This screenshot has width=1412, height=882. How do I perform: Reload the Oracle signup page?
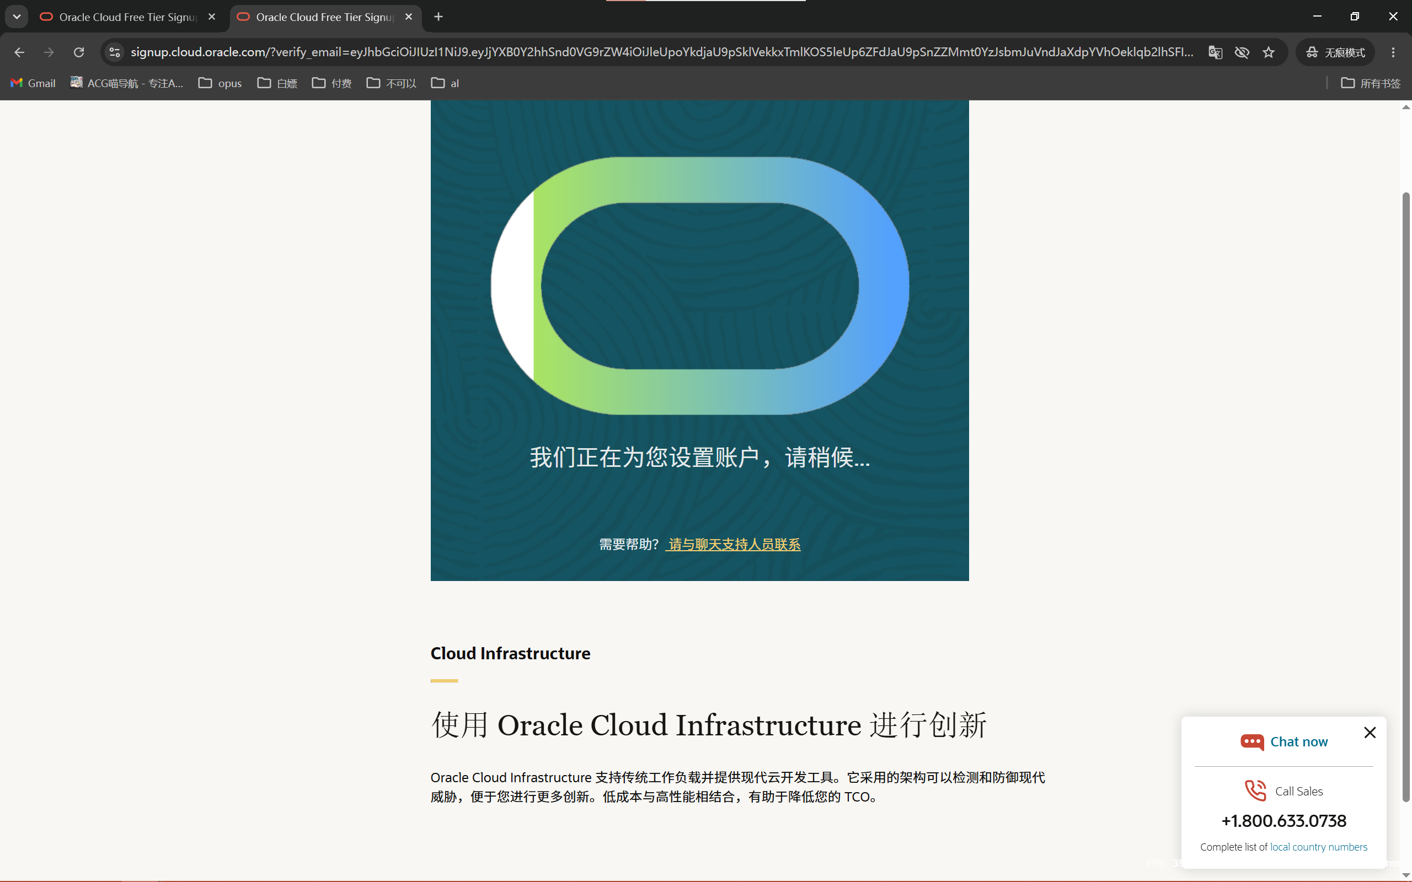tap(79, 52)
